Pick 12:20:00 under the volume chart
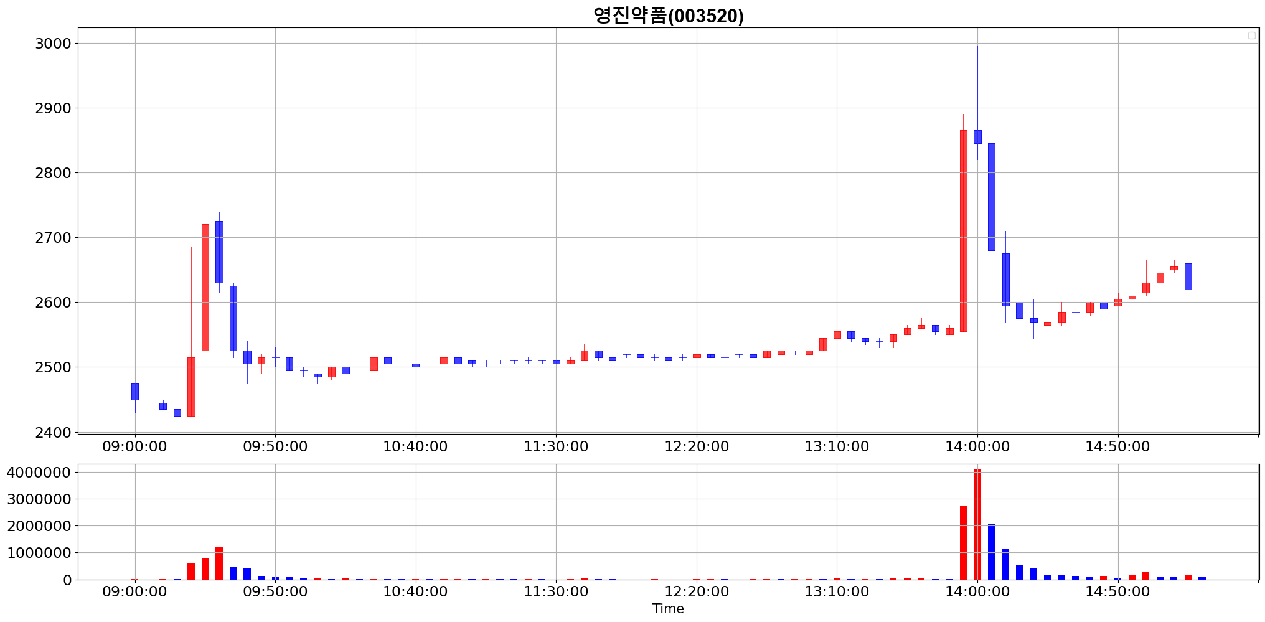 (697, 591)
